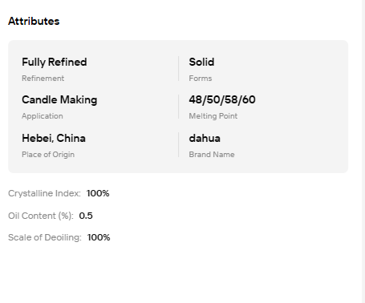Viewport: 365px width, 303px height.
Task: Select the Scale of Deoiling 100% value
Action: click(x=99, y=237)
